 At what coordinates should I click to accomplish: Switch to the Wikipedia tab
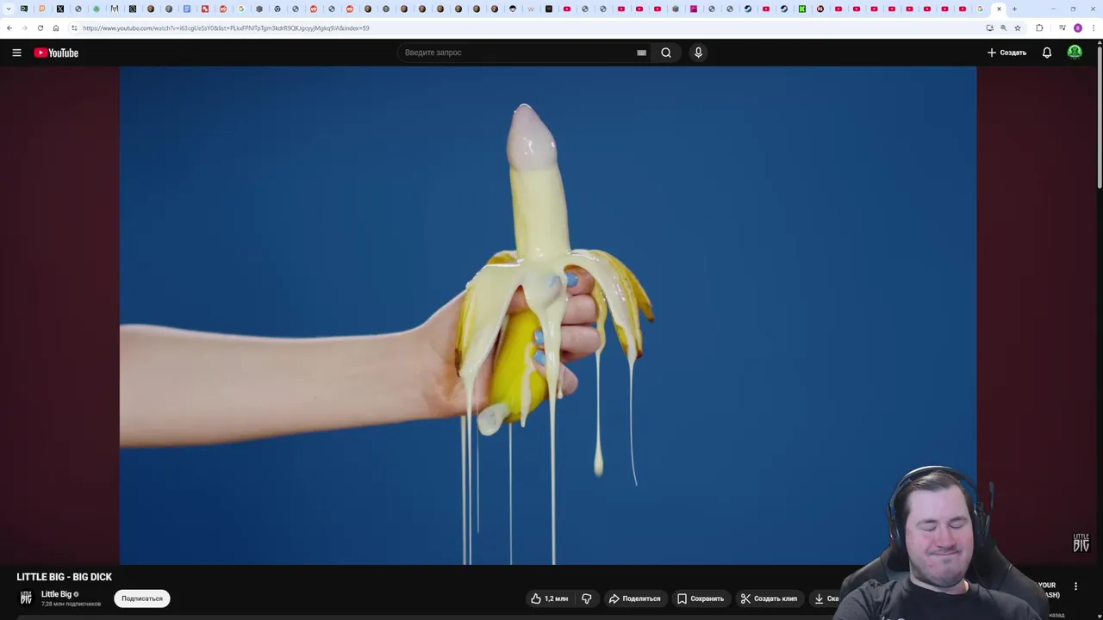click(531, 9)
